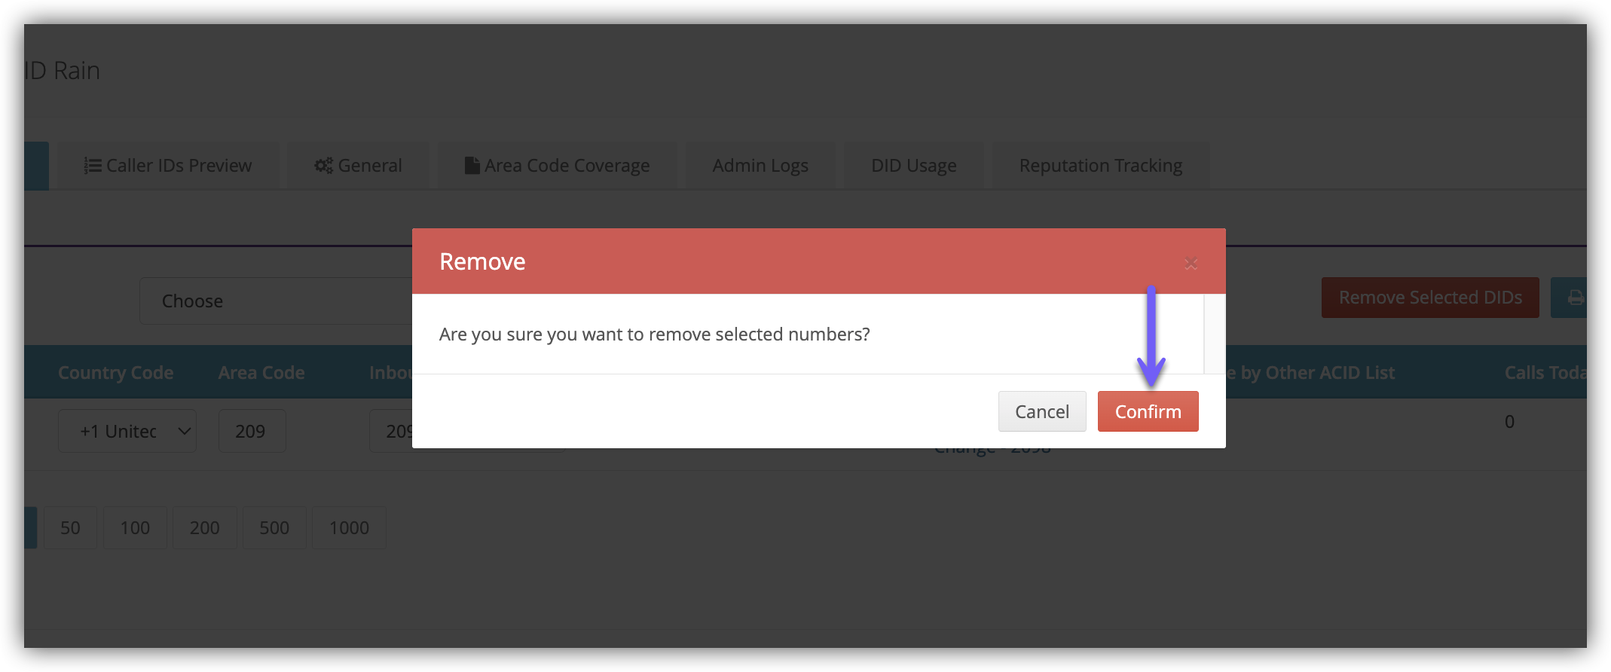Click the Remove Selected DIDs button
Image resolution: width=1611 pixels, height=672 pixels.
coord(1429,298)
